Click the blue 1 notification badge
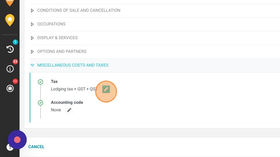The height and width of the screenshot is (157, 280). (x=15, y=42)
